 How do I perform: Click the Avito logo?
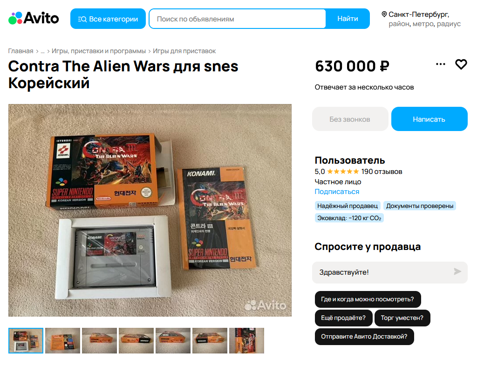[x=34, y=18]
